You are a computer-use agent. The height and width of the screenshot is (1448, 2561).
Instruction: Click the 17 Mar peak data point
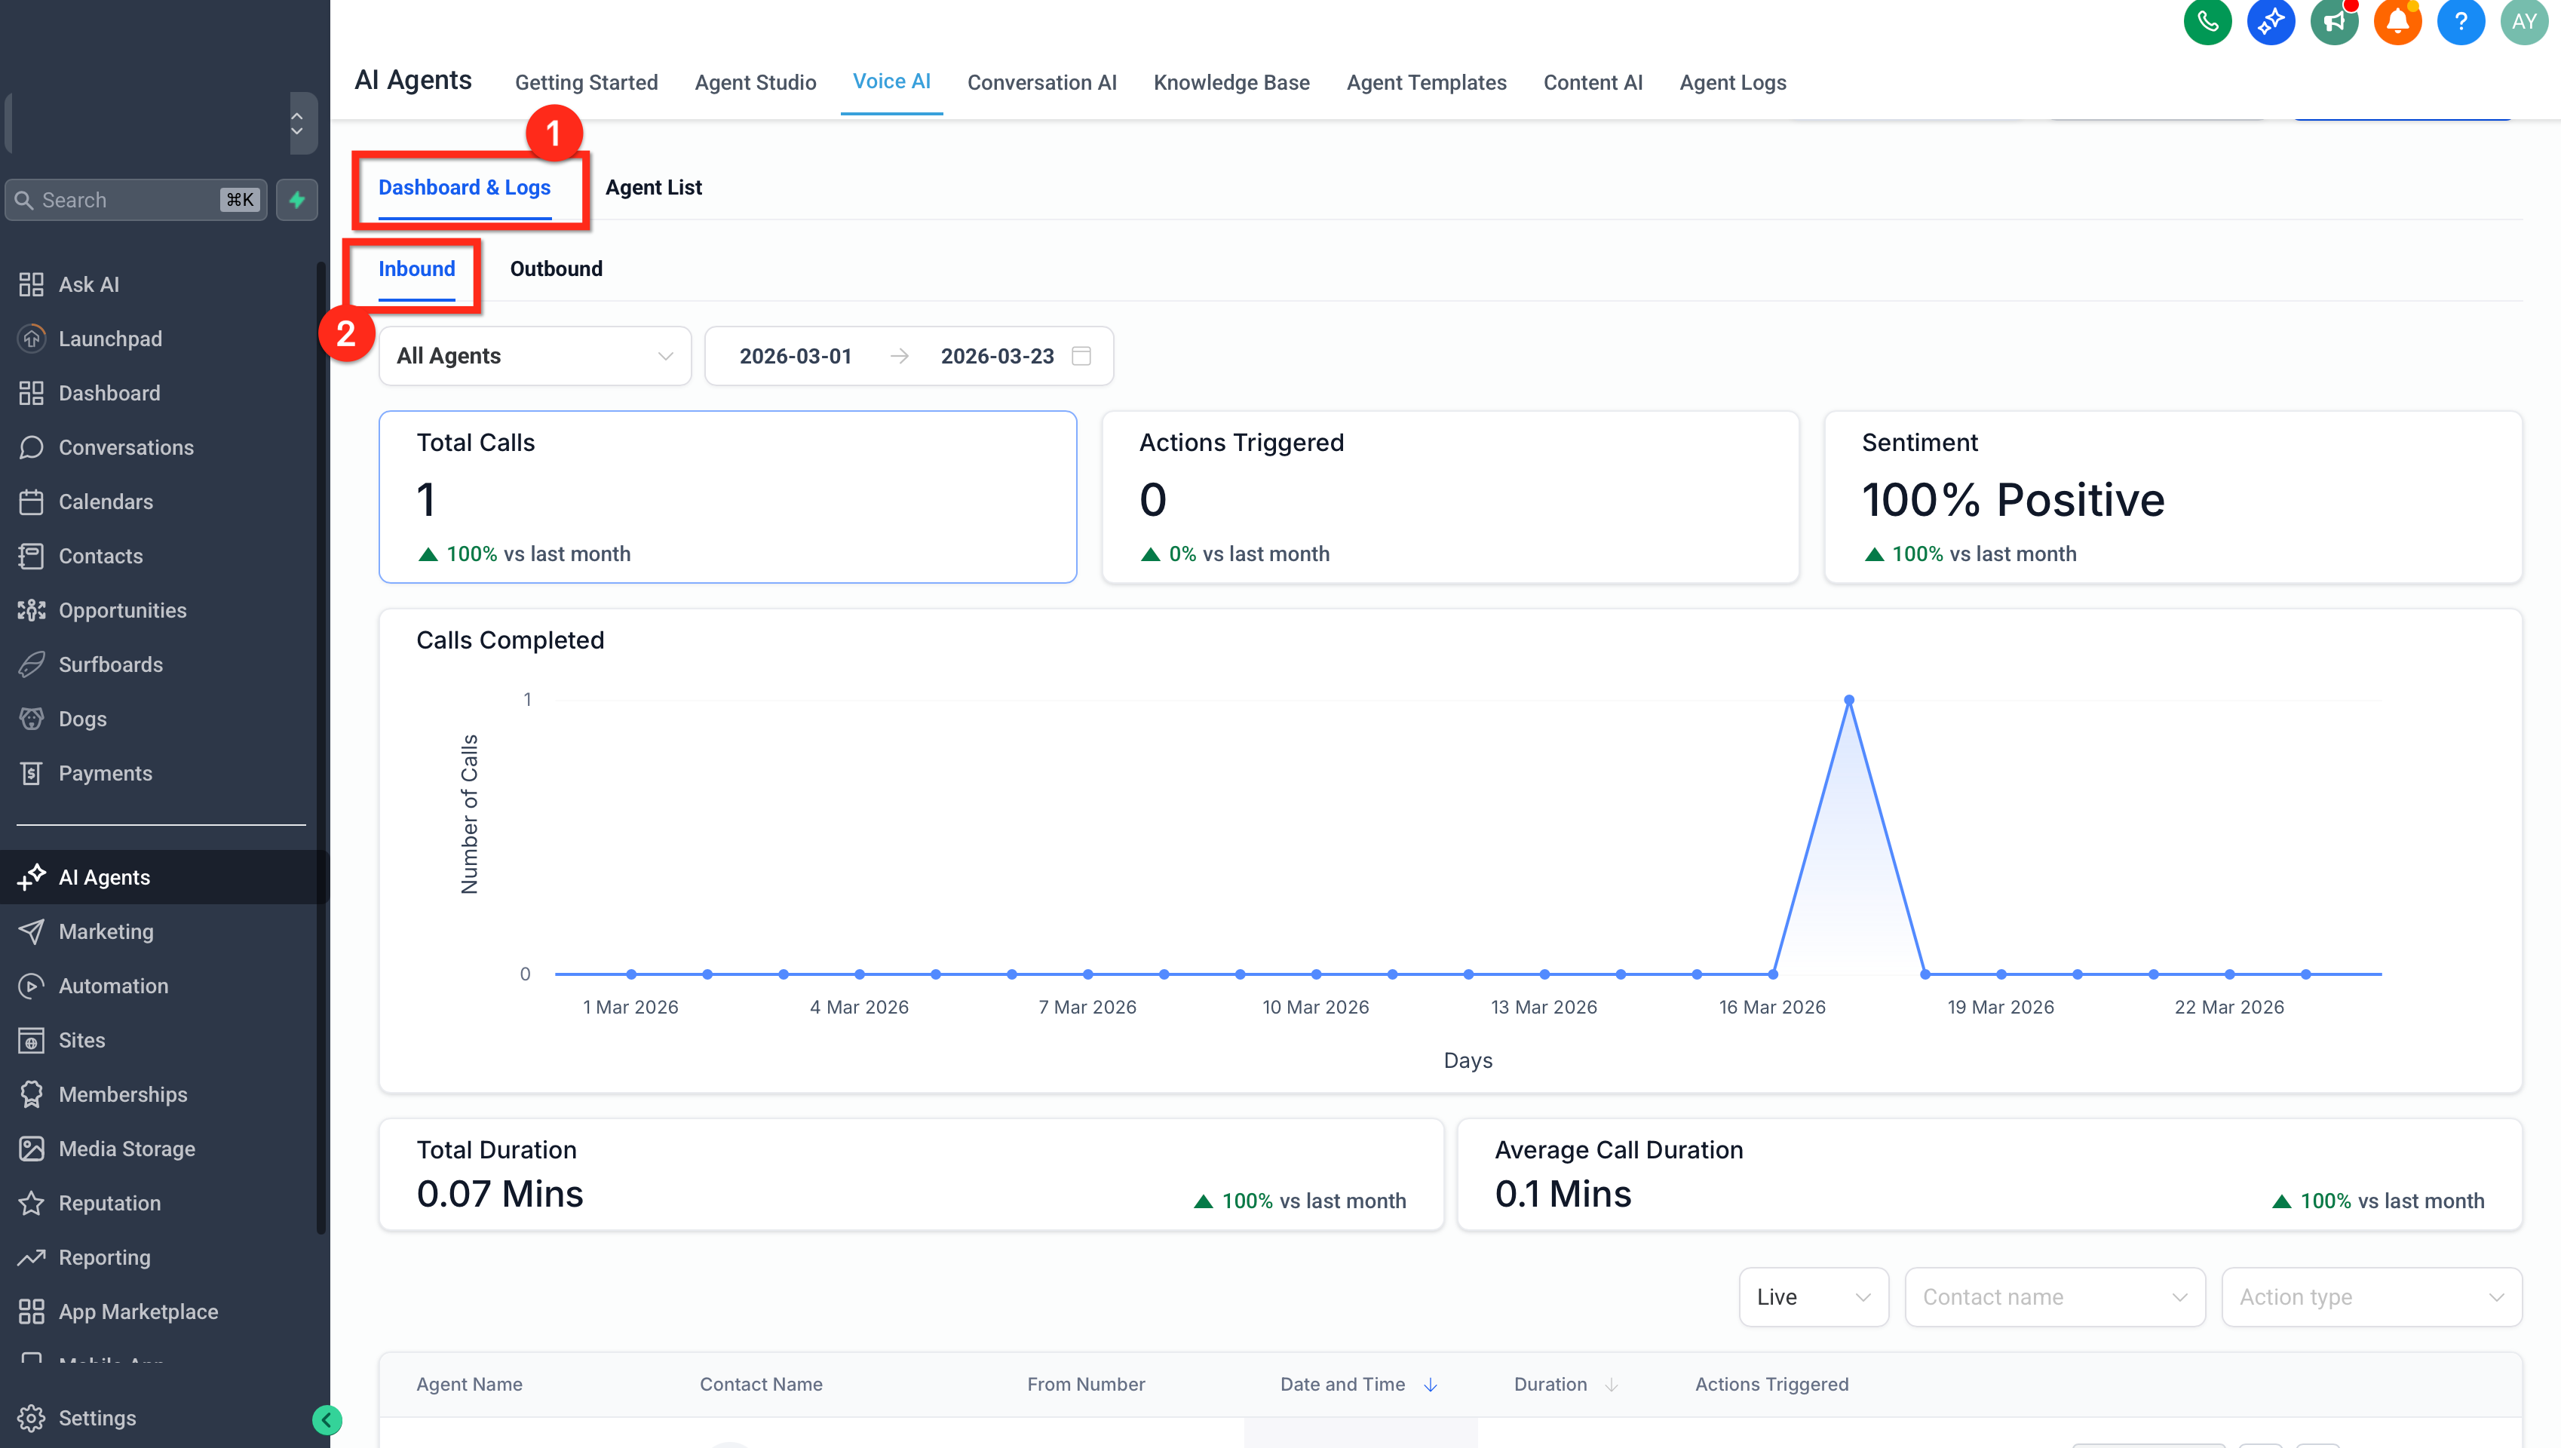tap(1849, 700)
